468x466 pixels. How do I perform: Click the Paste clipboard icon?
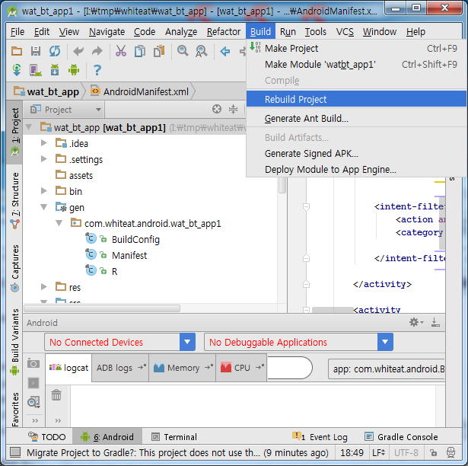159,51
